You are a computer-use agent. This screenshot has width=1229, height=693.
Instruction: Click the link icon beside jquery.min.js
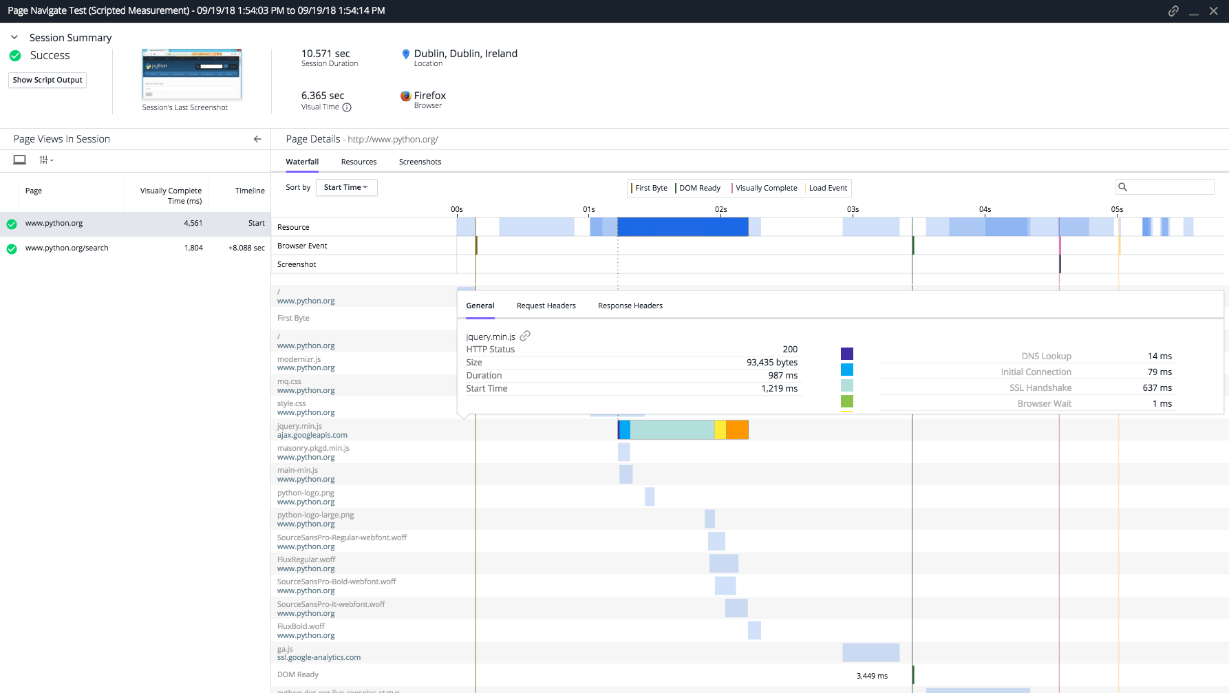525,336
